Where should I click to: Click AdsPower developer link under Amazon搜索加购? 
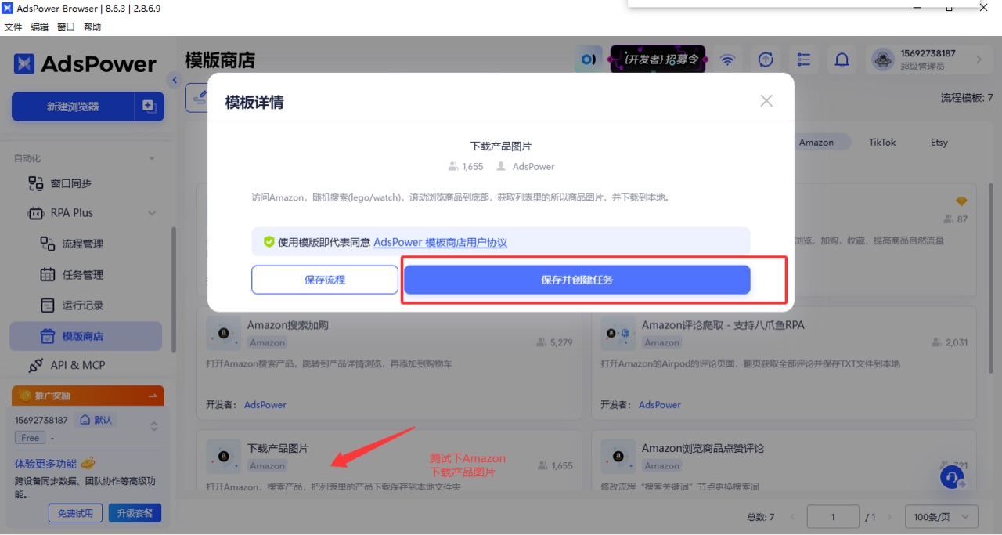[x=265, y=405]
